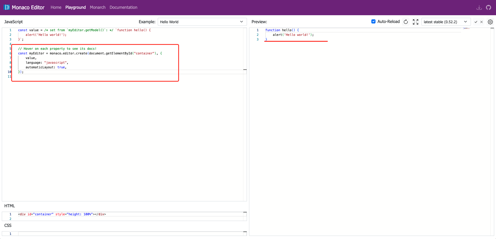
Task: Open the Example dropdown showing Hello World
Action: point(202,22)
